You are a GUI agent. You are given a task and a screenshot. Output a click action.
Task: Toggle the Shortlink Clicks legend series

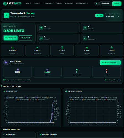[30, 97]
